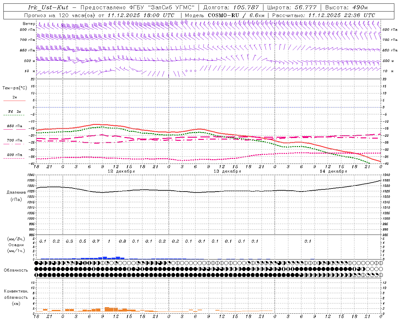Click the (гПа) pressure unit label
The height and width of the screenshot is (319, 399).
coord(16,199)
